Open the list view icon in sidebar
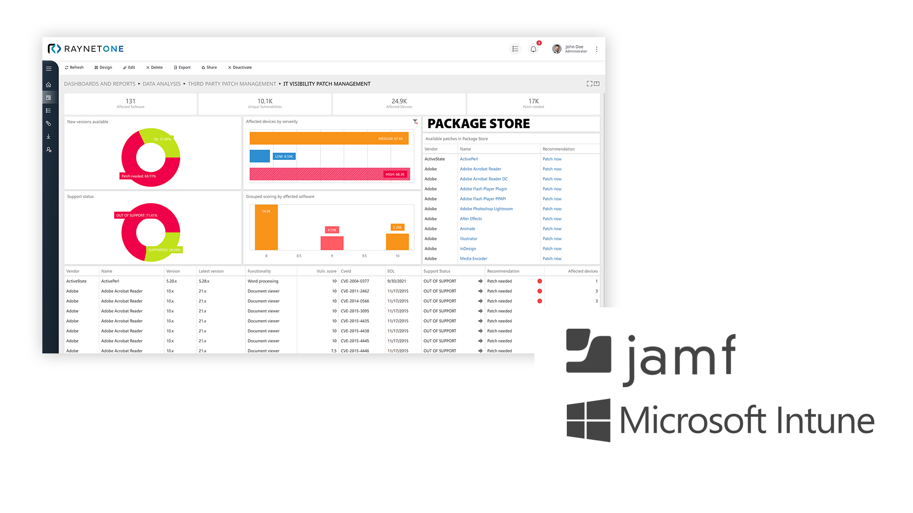Image resolution: width=913 pixels, height=513 pixels. 49,111
